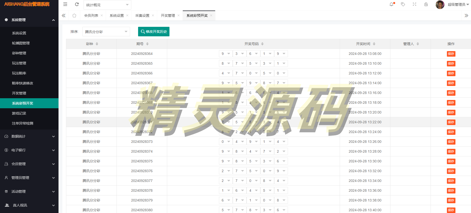
Task: Expand the 数据统计 sidebar menu
Action: [x=29, y=136]
